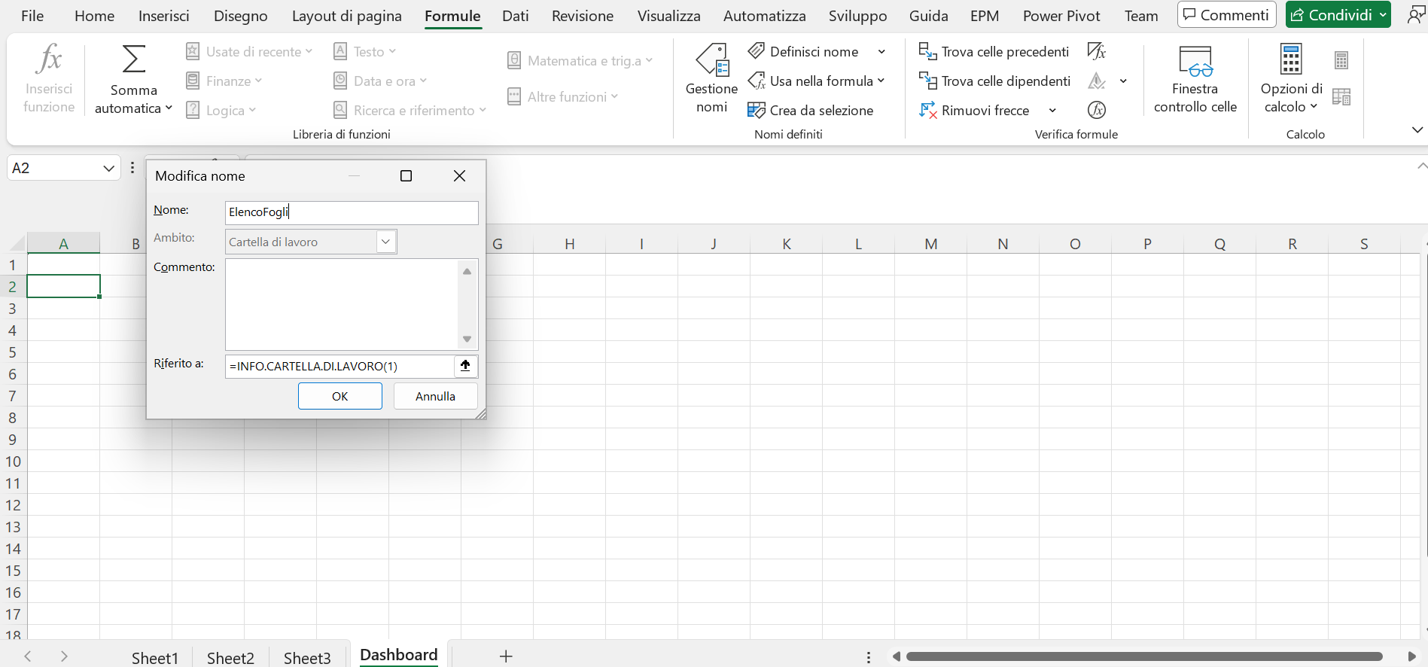The image size is (1428, 667).
Task: Click the Nome input field
Action: [352, 212]
